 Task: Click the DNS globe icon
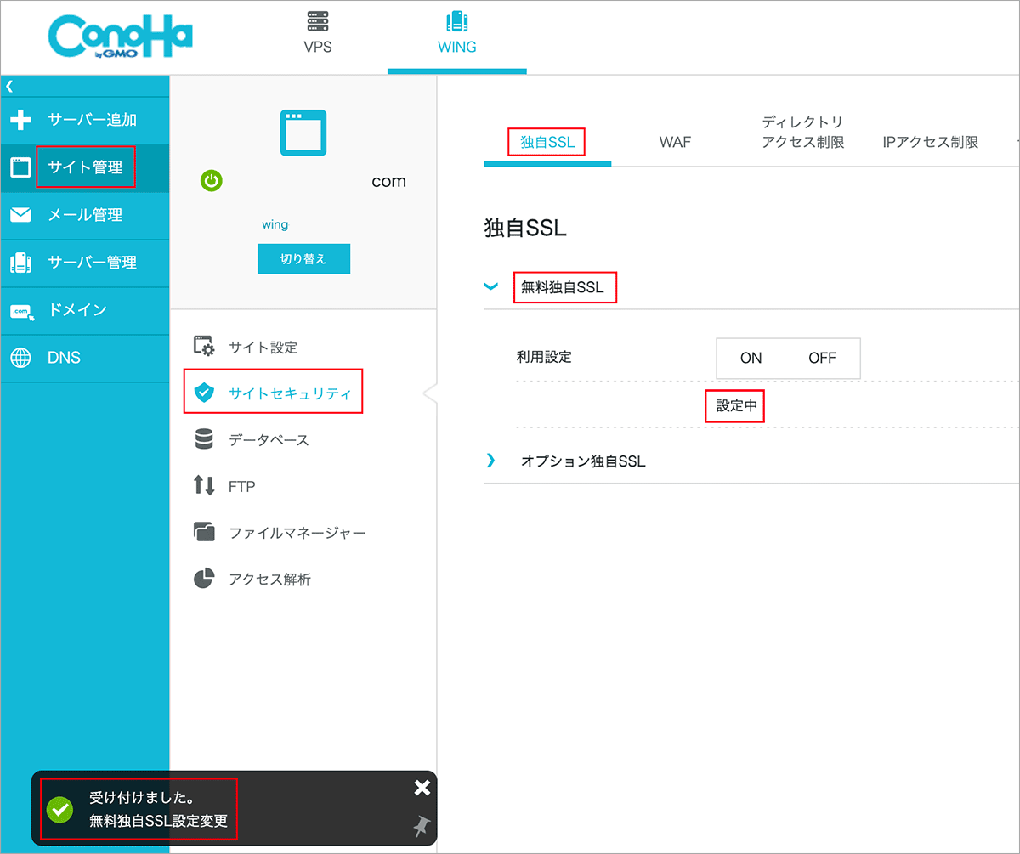point(20,358)
